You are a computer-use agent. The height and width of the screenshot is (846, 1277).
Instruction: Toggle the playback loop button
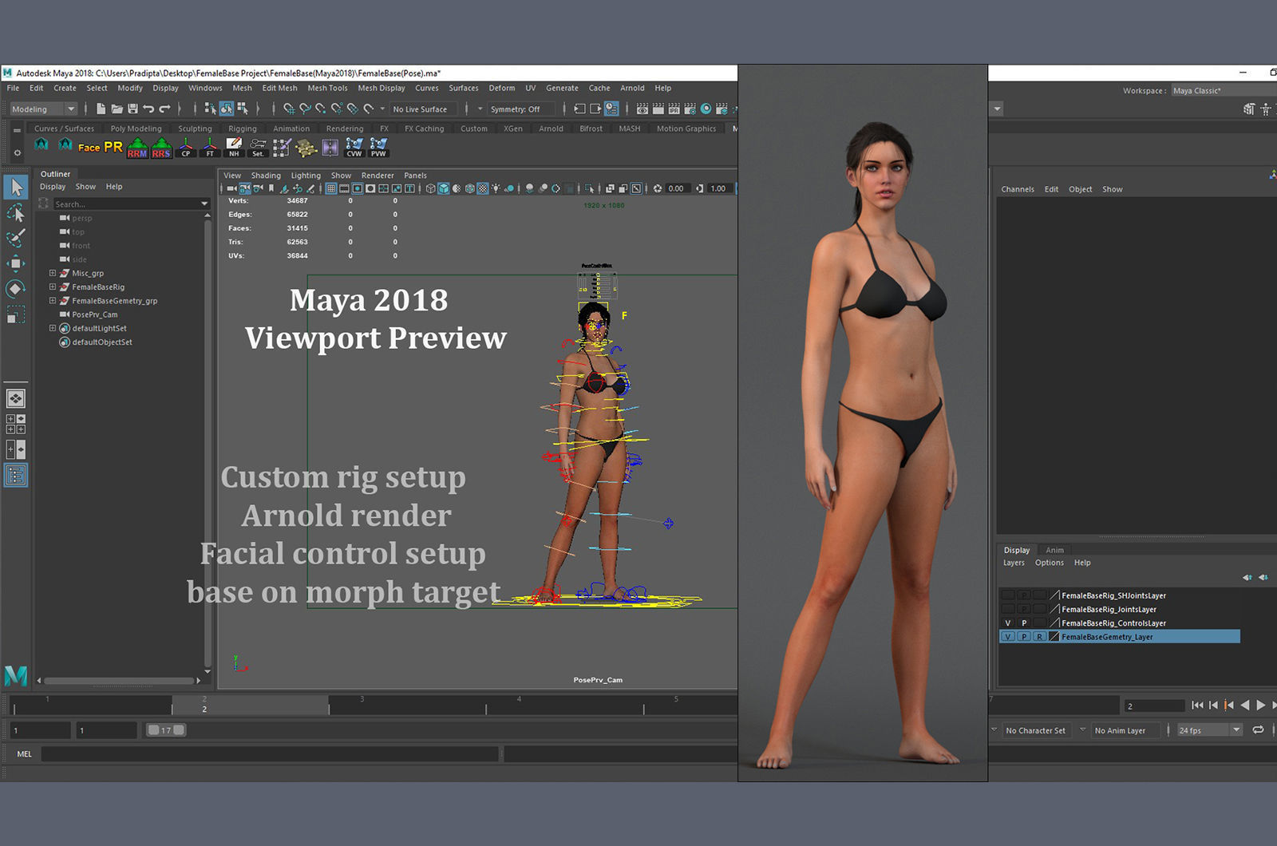1259,729
